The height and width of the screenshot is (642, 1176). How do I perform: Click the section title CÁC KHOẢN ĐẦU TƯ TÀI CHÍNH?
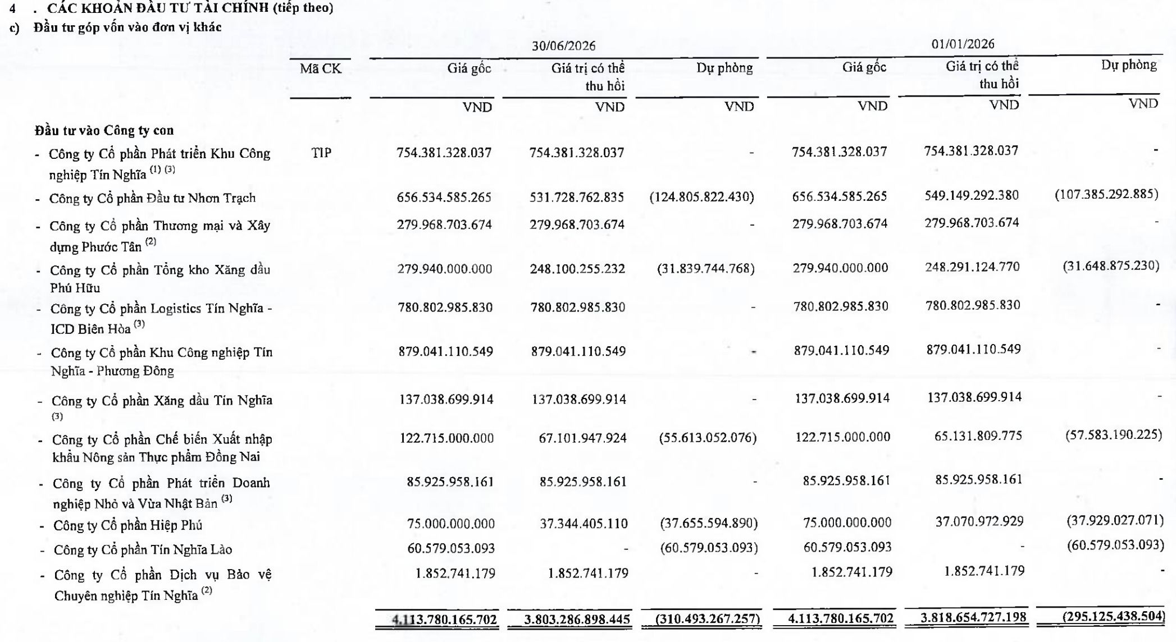(190, 8)
